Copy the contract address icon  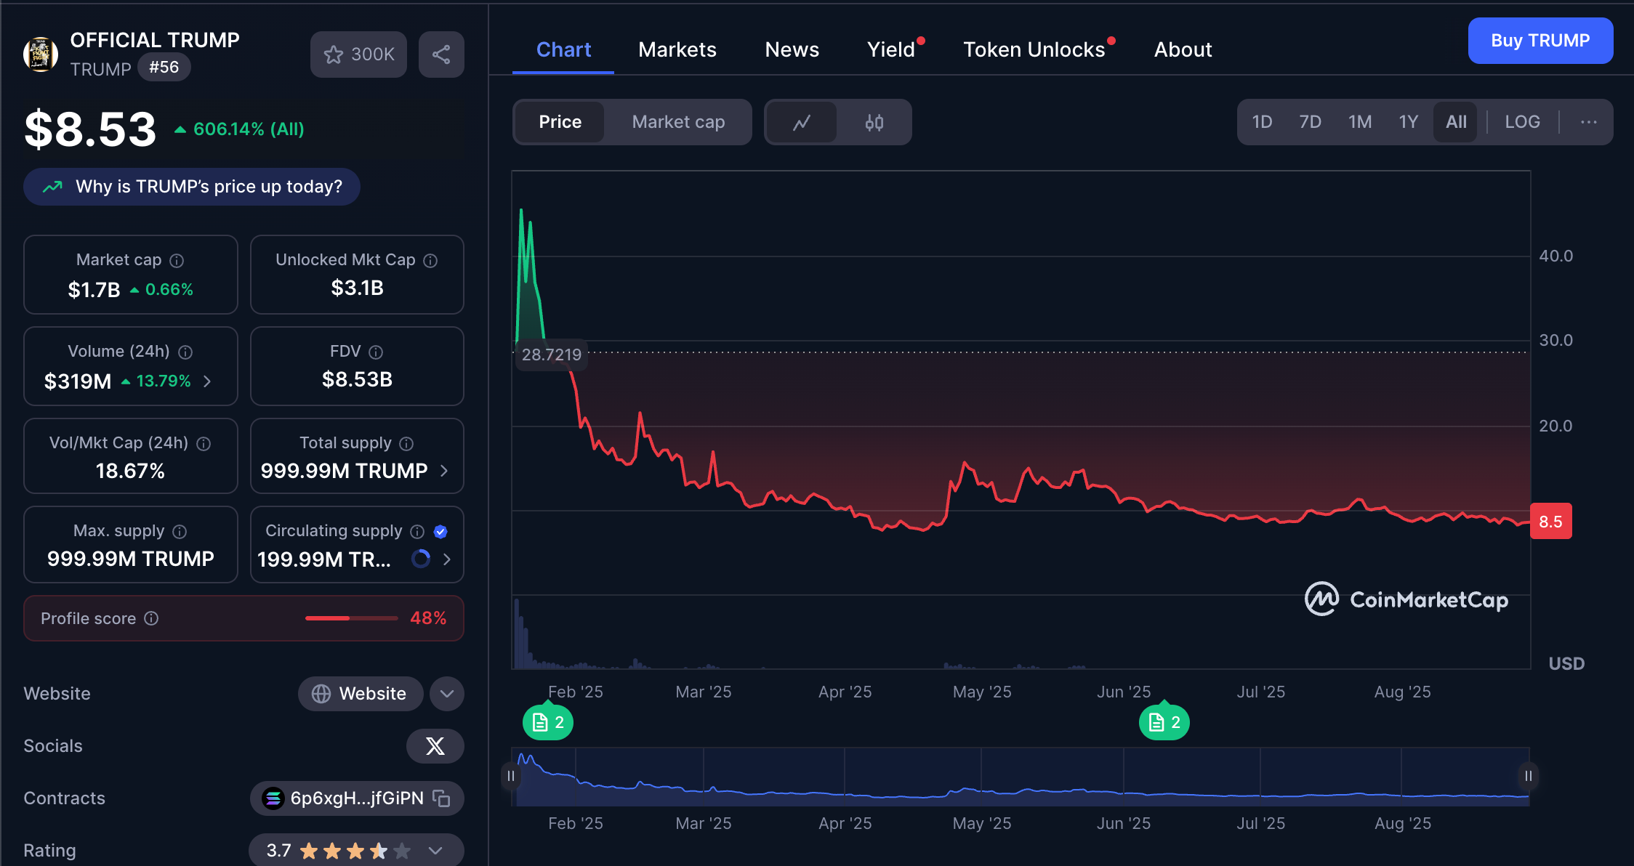441,798
